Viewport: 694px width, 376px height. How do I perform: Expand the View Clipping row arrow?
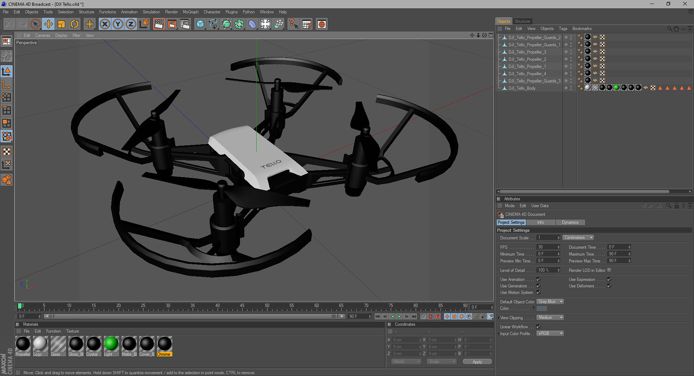pyautogui.click(x=498, y=318)
